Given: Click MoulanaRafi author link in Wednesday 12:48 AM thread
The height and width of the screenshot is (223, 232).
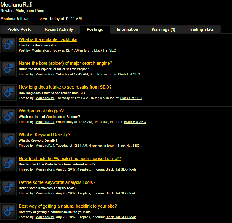Looking at the screenshot, I should pyautogui.click(x=45, y=122).
